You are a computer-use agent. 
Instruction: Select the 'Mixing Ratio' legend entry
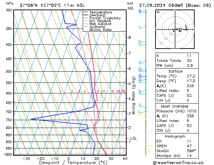pos(101,30)
